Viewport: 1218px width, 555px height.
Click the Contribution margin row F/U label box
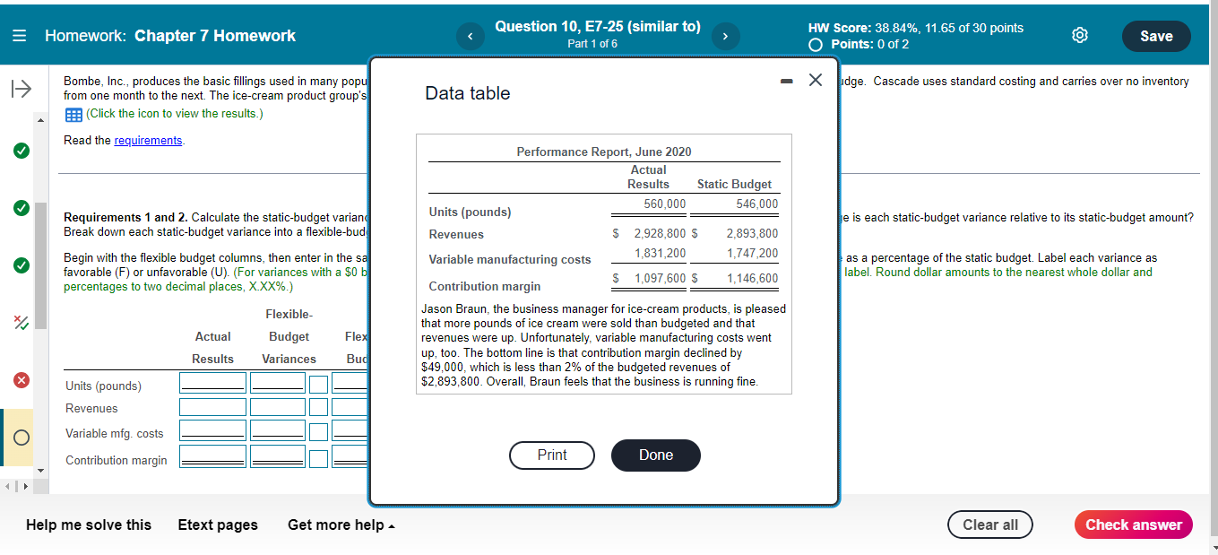(318, 457)
